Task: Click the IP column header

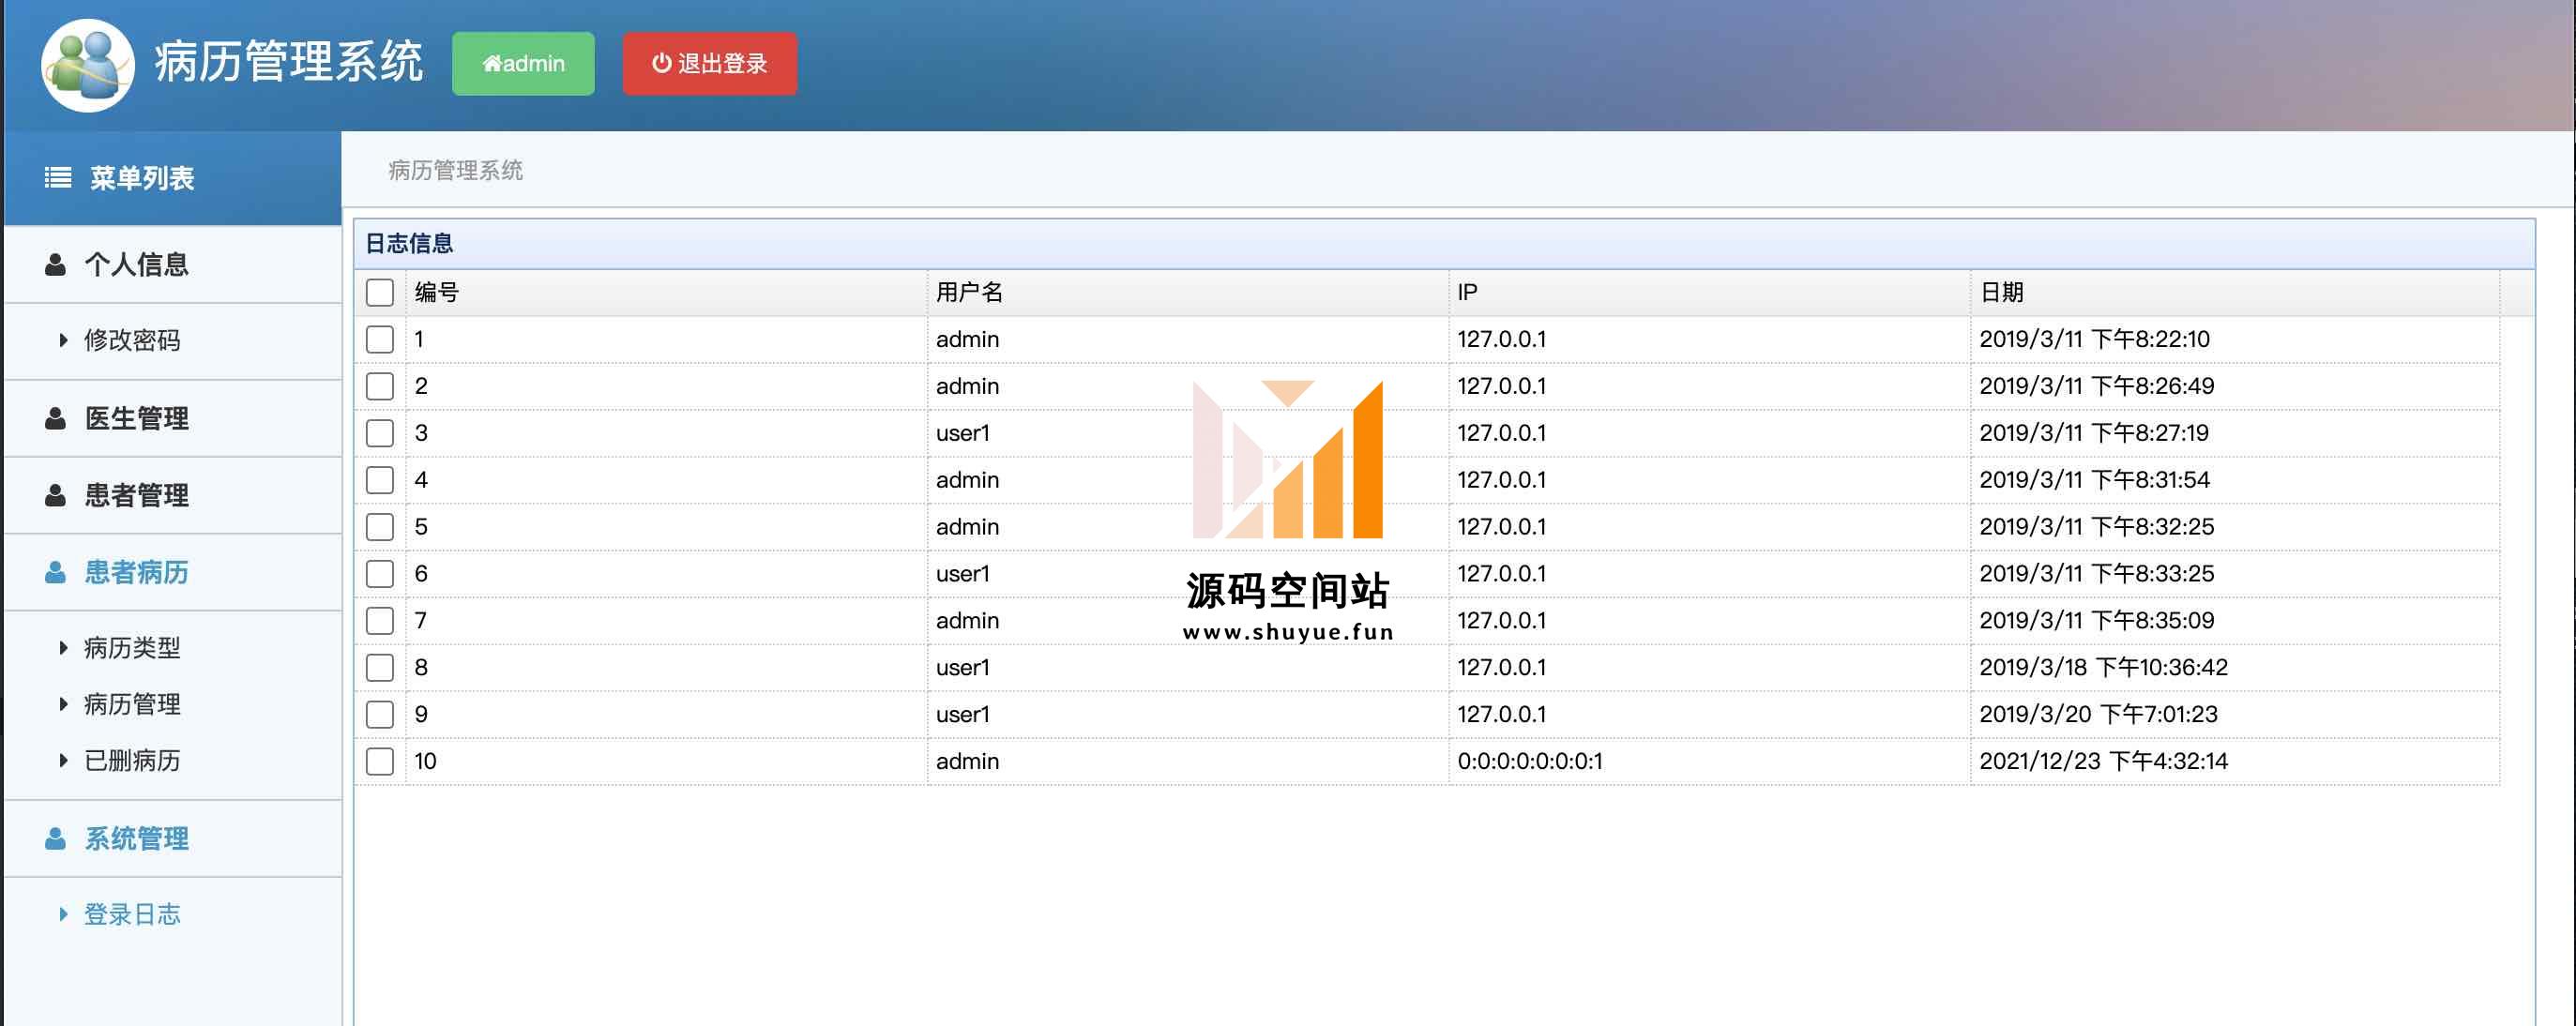Action: pyautogui.click(x=1710, y=293)
